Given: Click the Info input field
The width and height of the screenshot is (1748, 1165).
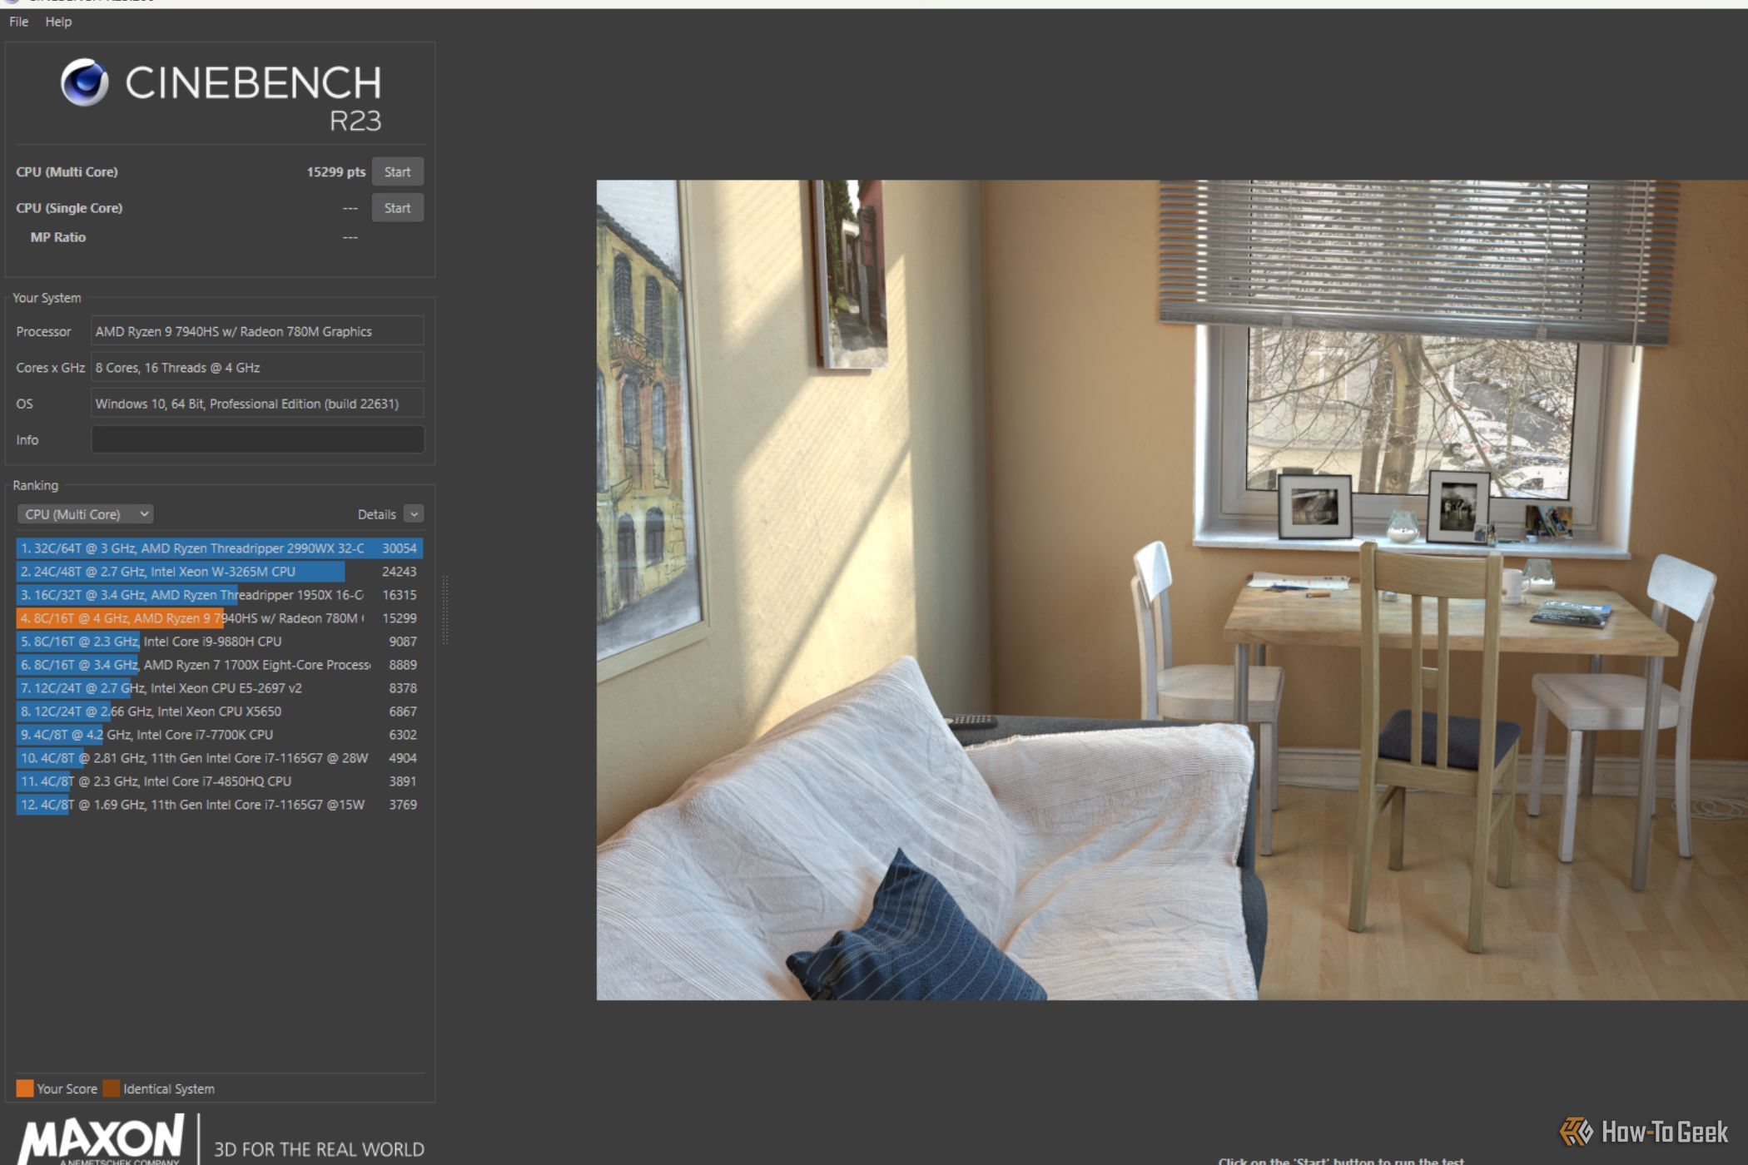Looking at the screenshot, I should (256, 439).
